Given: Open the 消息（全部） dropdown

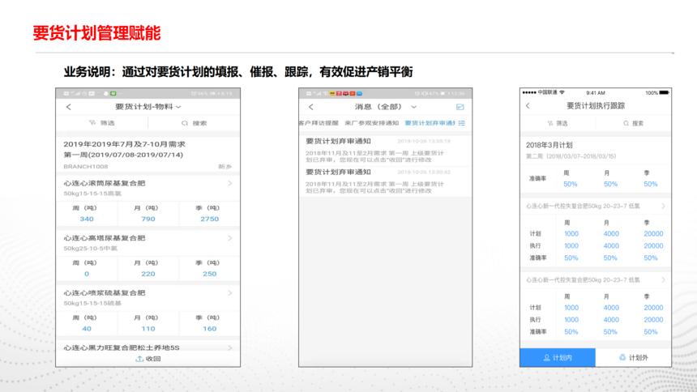Looking at the screenshot, I should 386,107.
